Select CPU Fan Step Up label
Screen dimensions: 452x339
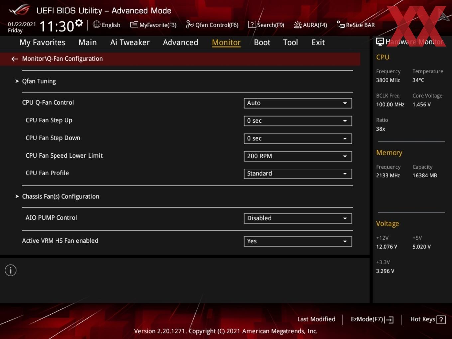click(49, 120)
